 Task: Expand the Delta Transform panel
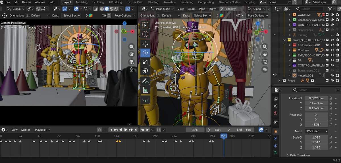pyautogui.click(x=300, y=155)
